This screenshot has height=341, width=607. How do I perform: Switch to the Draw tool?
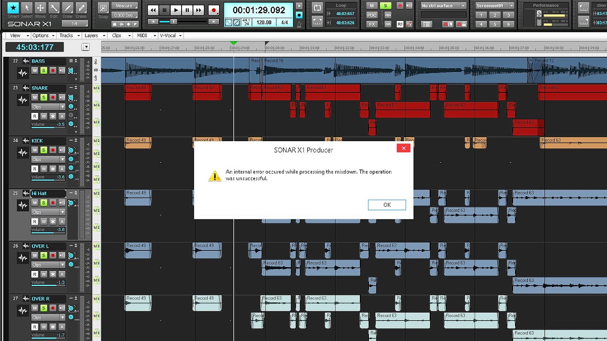point(68,8)
